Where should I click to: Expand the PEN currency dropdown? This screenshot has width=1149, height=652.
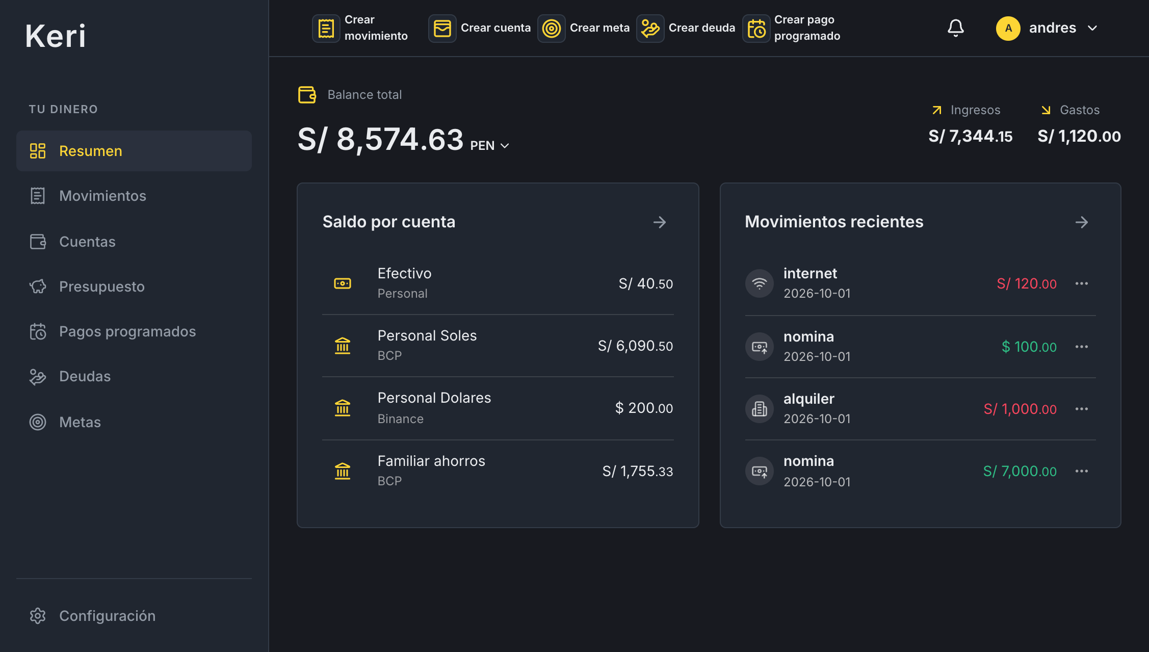pyautogui.click(x=490, y=146)
